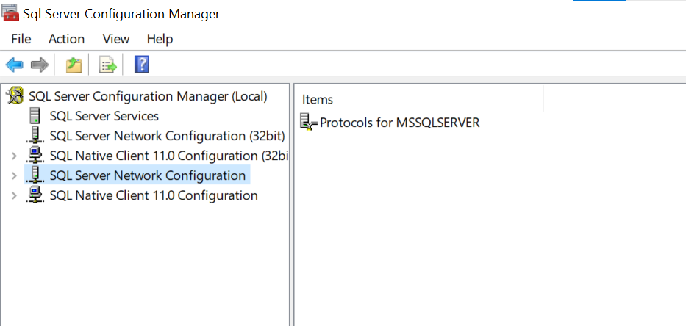This screenshot has height=326, width=686.
Task: Open the View menu
Action: (116, 39)
